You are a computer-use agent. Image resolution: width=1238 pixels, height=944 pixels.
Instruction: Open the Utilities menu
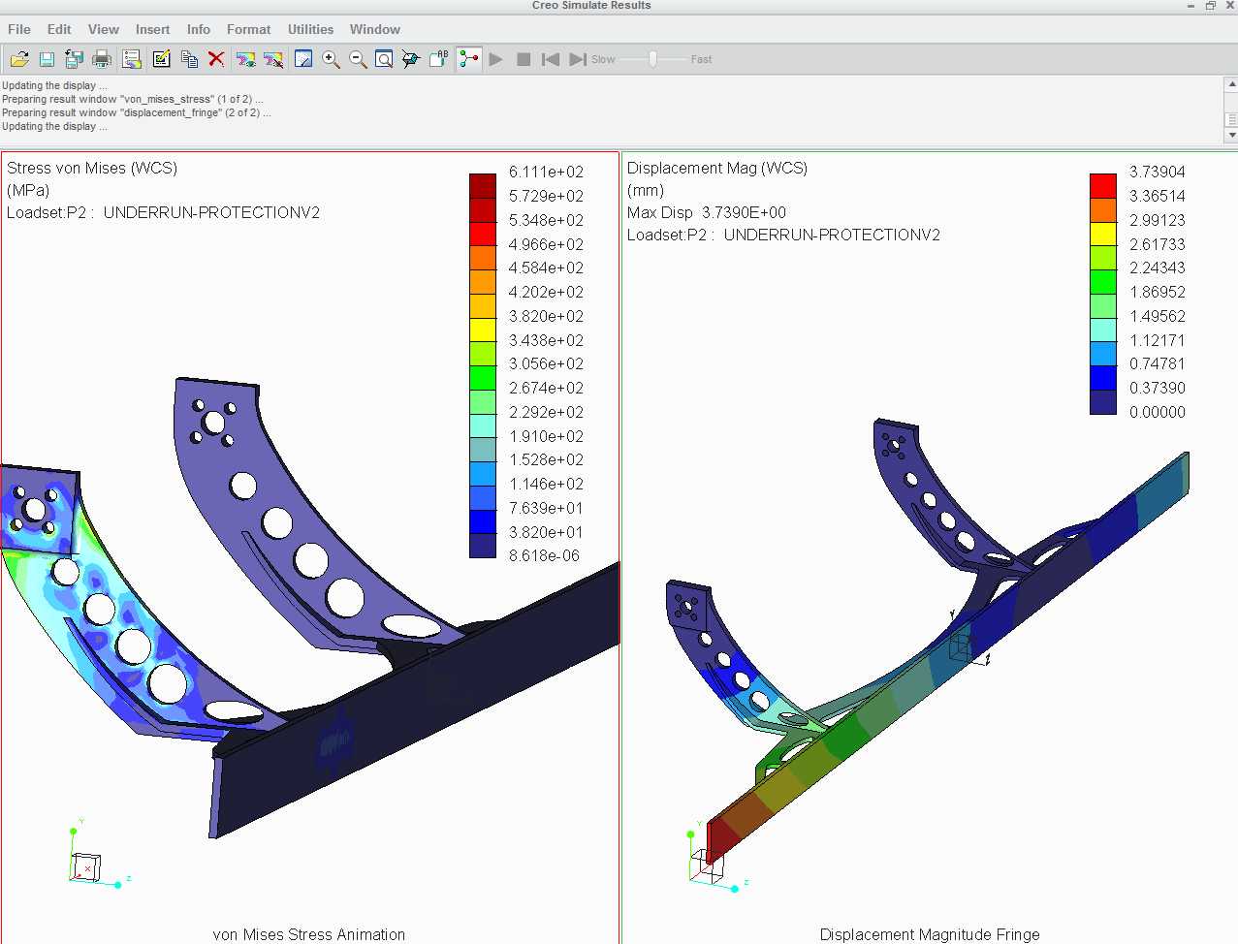click(x=310, y=29)
